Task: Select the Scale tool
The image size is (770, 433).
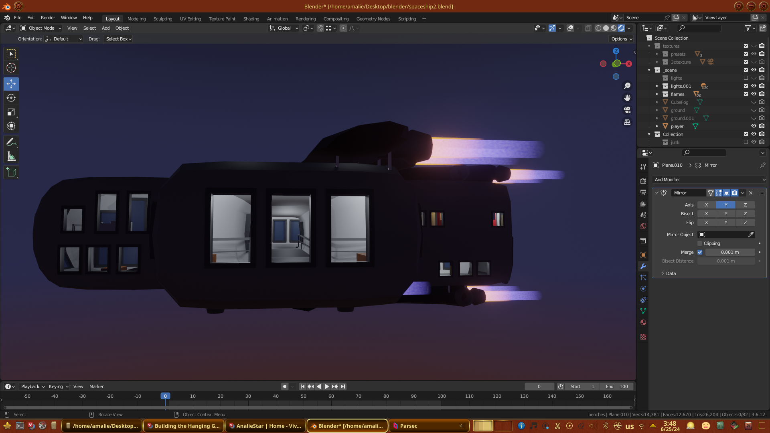Action: (x=11, y=112)
